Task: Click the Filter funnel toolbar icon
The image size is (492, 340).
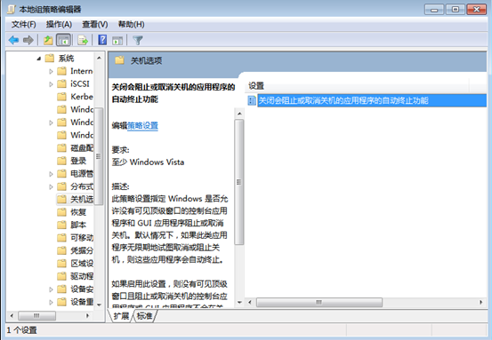Action: (137, 40)
